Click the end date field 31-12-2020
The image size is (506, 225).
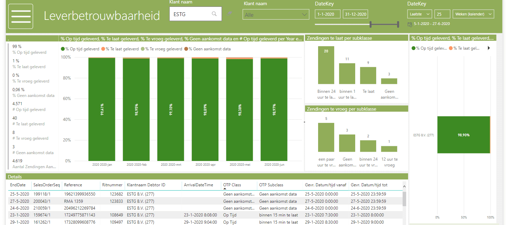pos(356,14)
